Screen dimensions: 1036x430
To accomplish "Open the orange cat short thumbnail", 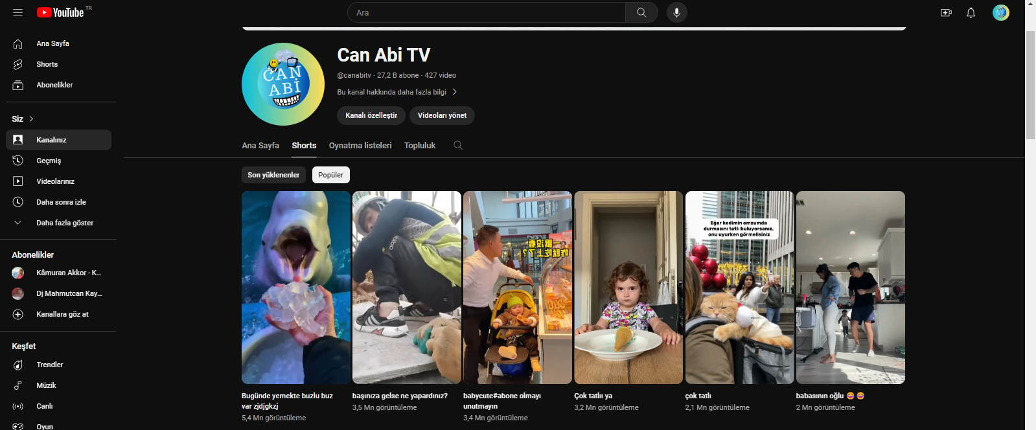I will 739,288.
